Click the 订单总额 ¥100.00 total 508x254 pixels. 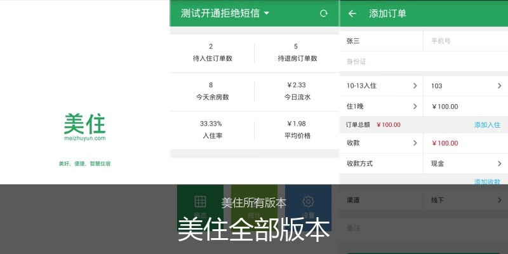click(x=373, y=124)
